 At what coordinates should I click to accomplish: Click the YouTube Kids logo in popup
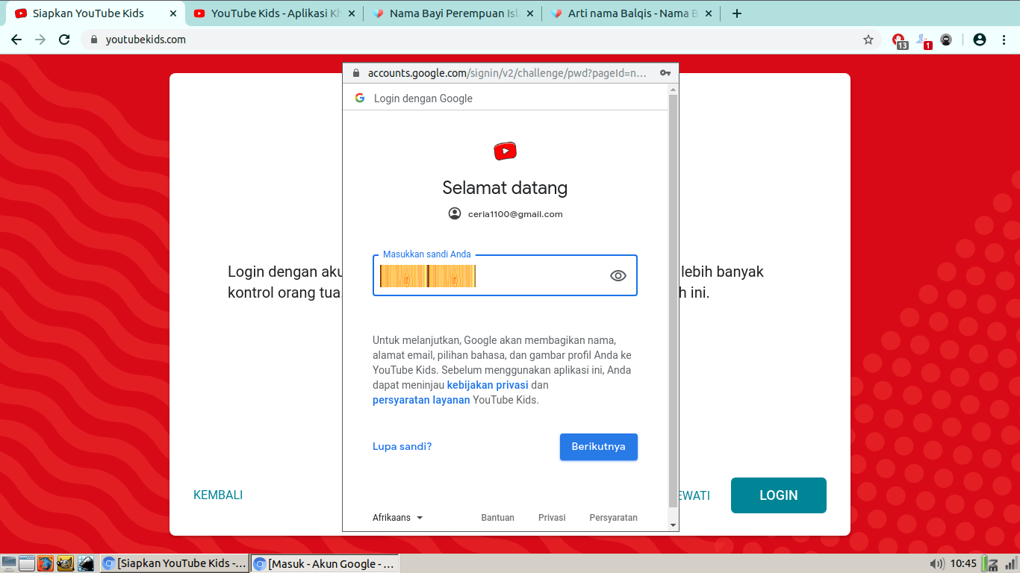point(505,151)
